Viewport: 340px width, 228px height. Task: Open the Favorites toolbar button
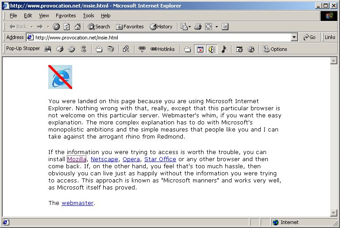(130, 27)
